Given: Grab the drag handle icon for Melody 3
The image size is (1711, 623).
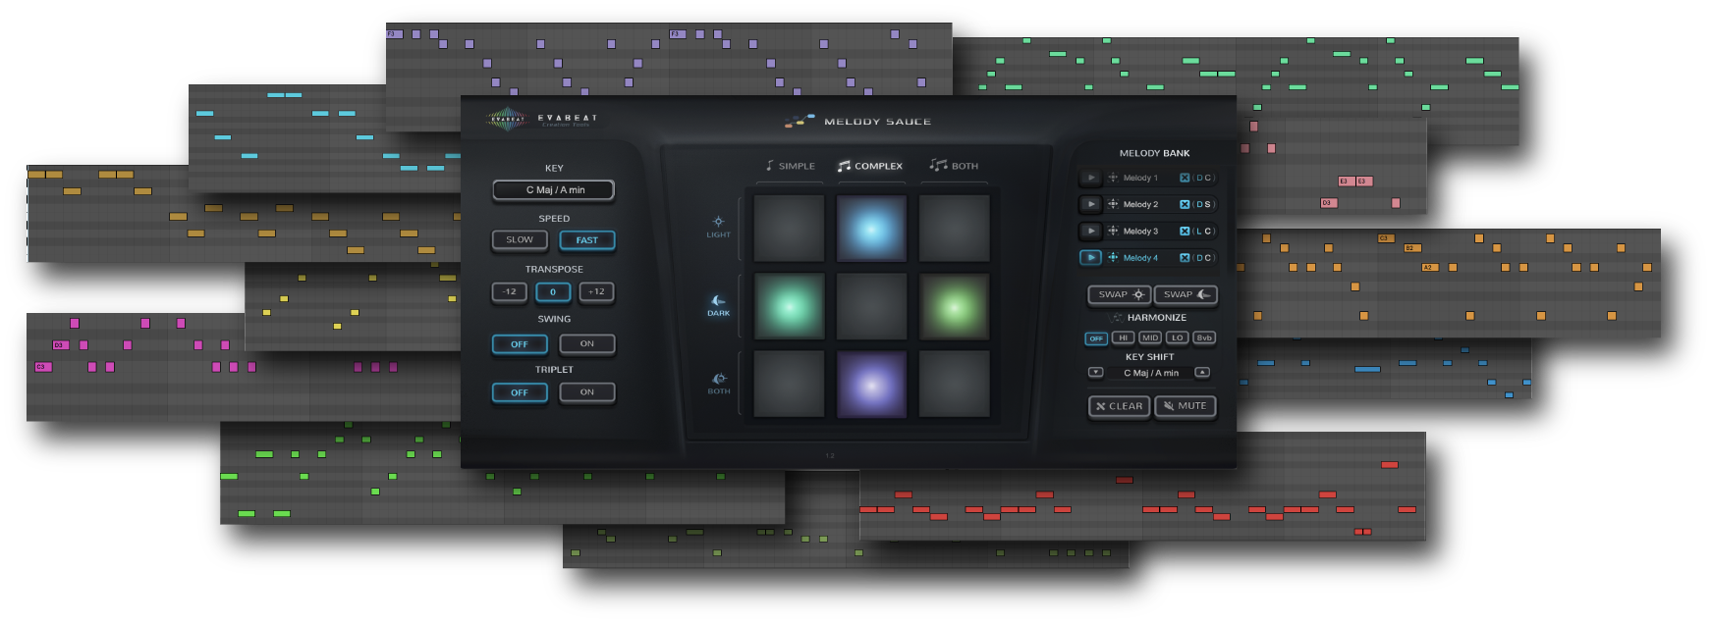Looking at the screenshot, I should tap(1113, 231).
